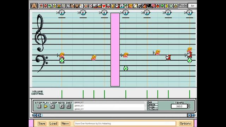The height and width of the screenshot is (127, 226).
Task: Select gsnow_b 4 in the arrangement list
Action: [109, 109]
